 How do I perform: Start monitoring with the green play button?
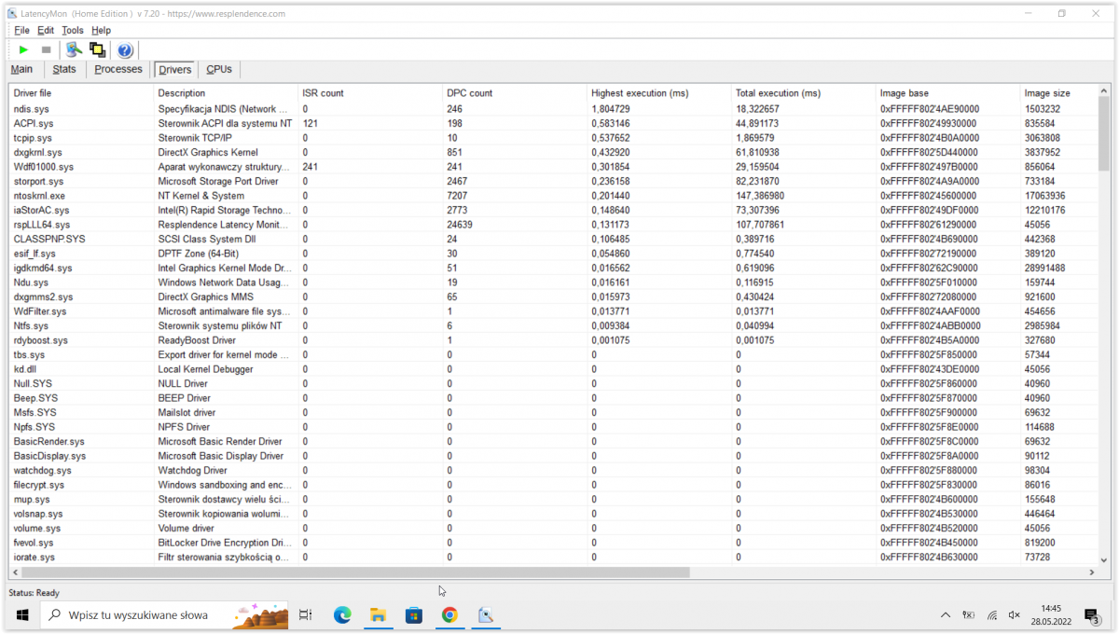click(23, 49)
